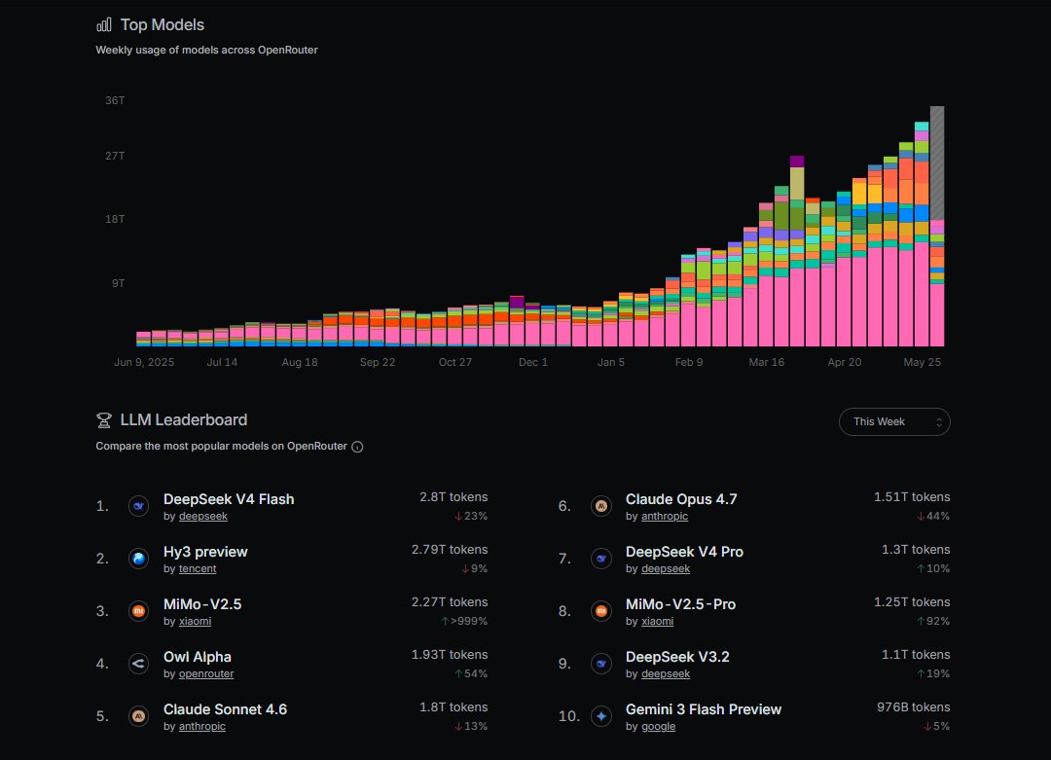Click the Gemini 3 Flash Preview logo icon
Viewport: 1051px width, 760px height.
(601, 716)
